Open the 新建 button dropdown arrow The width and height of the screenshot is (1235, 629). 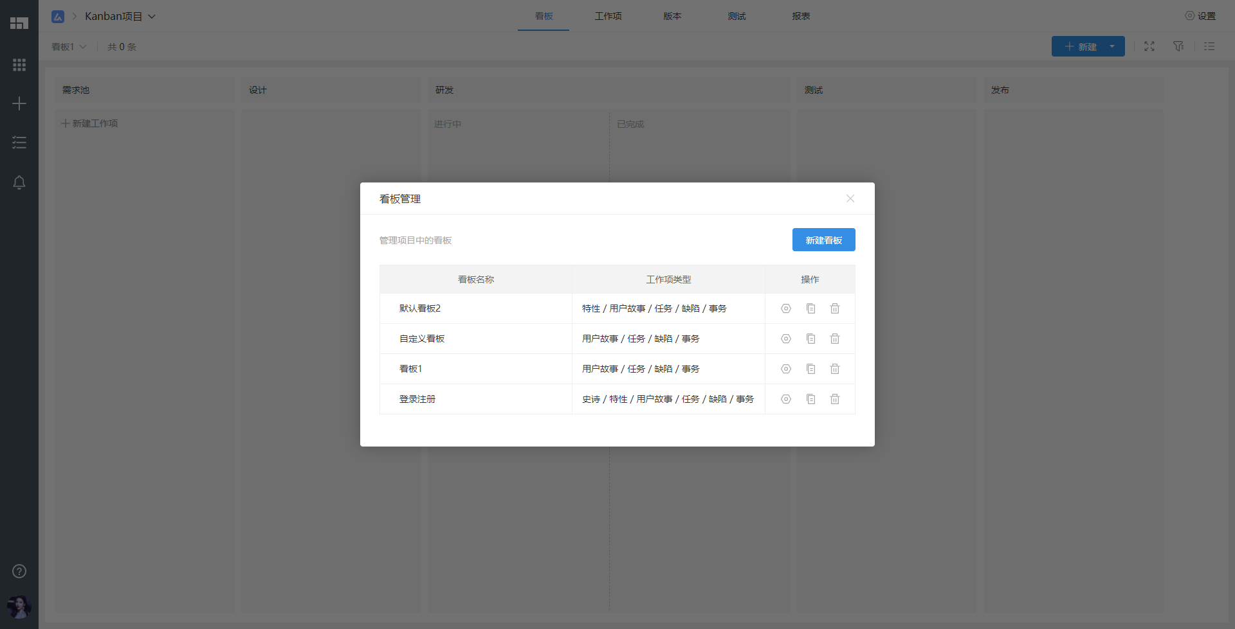[x=1112, y=46]
